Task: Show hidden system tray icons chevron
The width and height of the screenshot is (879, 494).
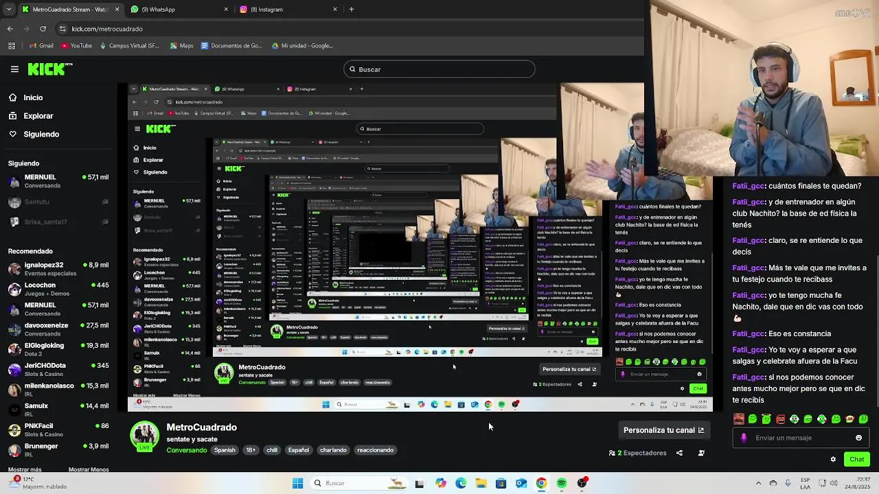Action: click(x=758, y=483)
